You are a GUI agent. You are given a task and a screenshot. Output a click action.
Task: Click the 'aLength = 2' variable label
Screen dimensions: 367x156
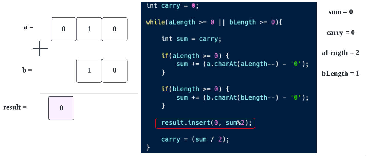point(340,53)
